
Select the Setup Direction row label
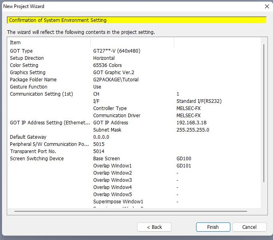(x=27, y=58)
